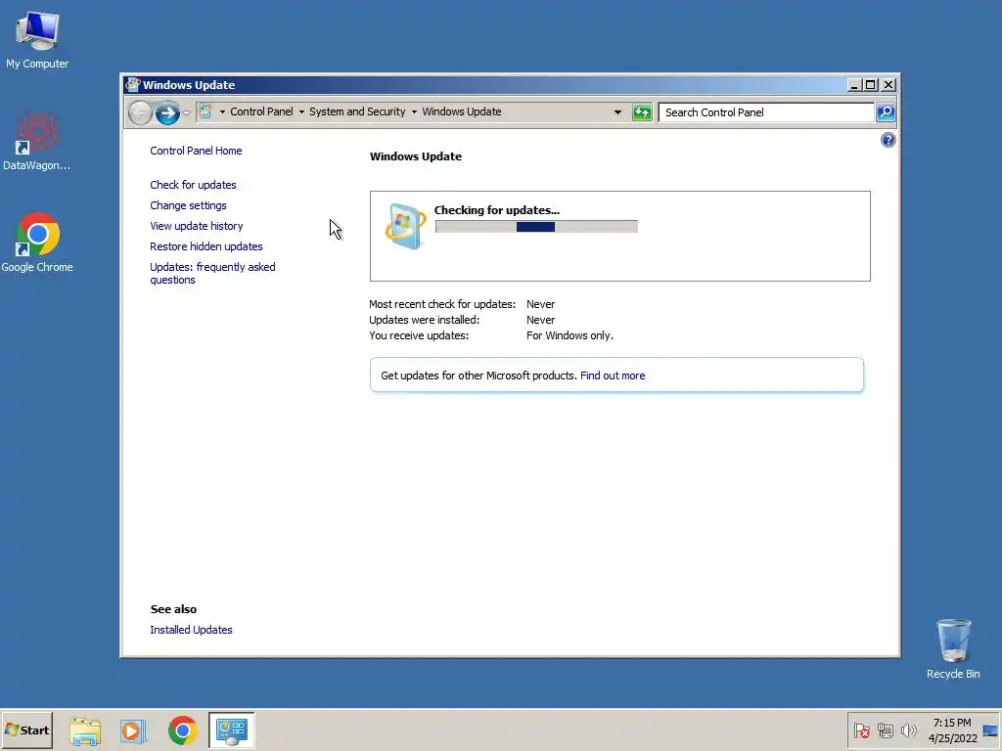This screenshot has width=1002, height=751.
Task: Open the Start menu
Action: point(27,729)
